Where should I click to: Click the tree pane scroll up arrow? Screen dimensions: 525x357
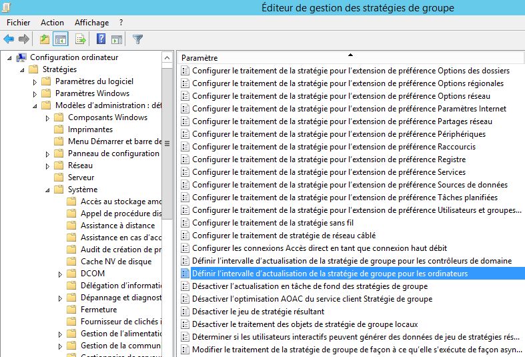coord(167,57)
